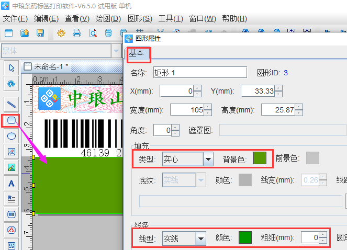Select the curved line drawing tool
The height and width of the screenshot is (250, 347).
12,84
